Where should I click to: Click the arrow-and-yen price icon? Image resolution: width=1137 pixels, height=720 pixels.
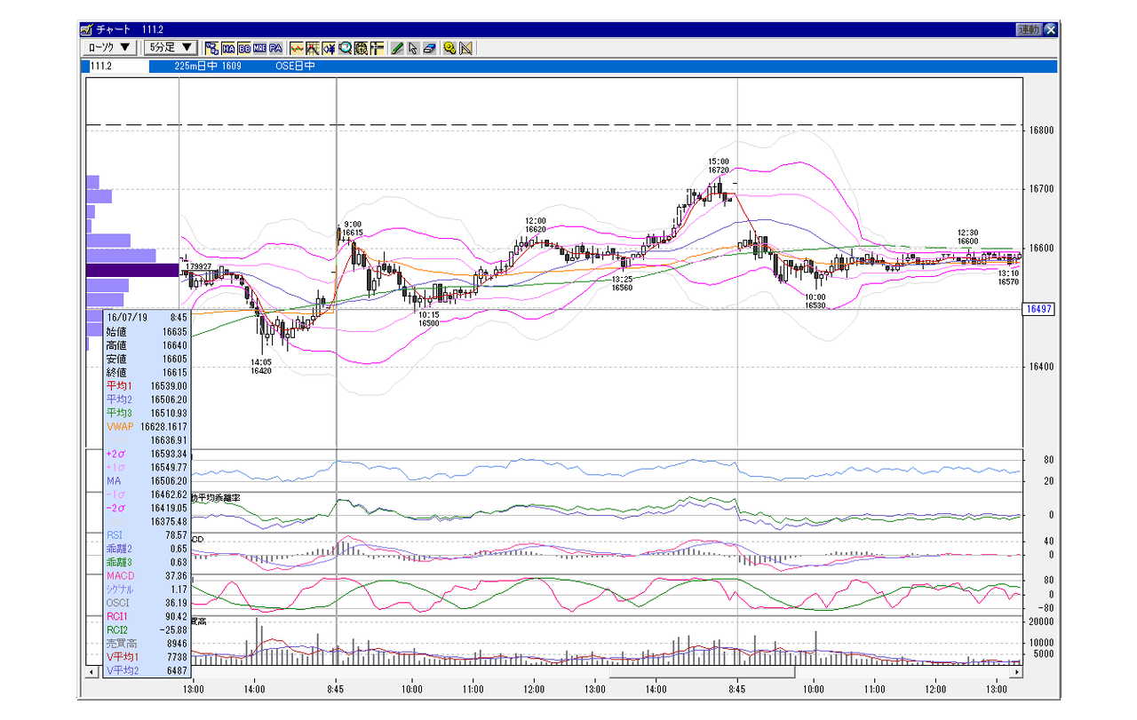(x=329, y=48)
